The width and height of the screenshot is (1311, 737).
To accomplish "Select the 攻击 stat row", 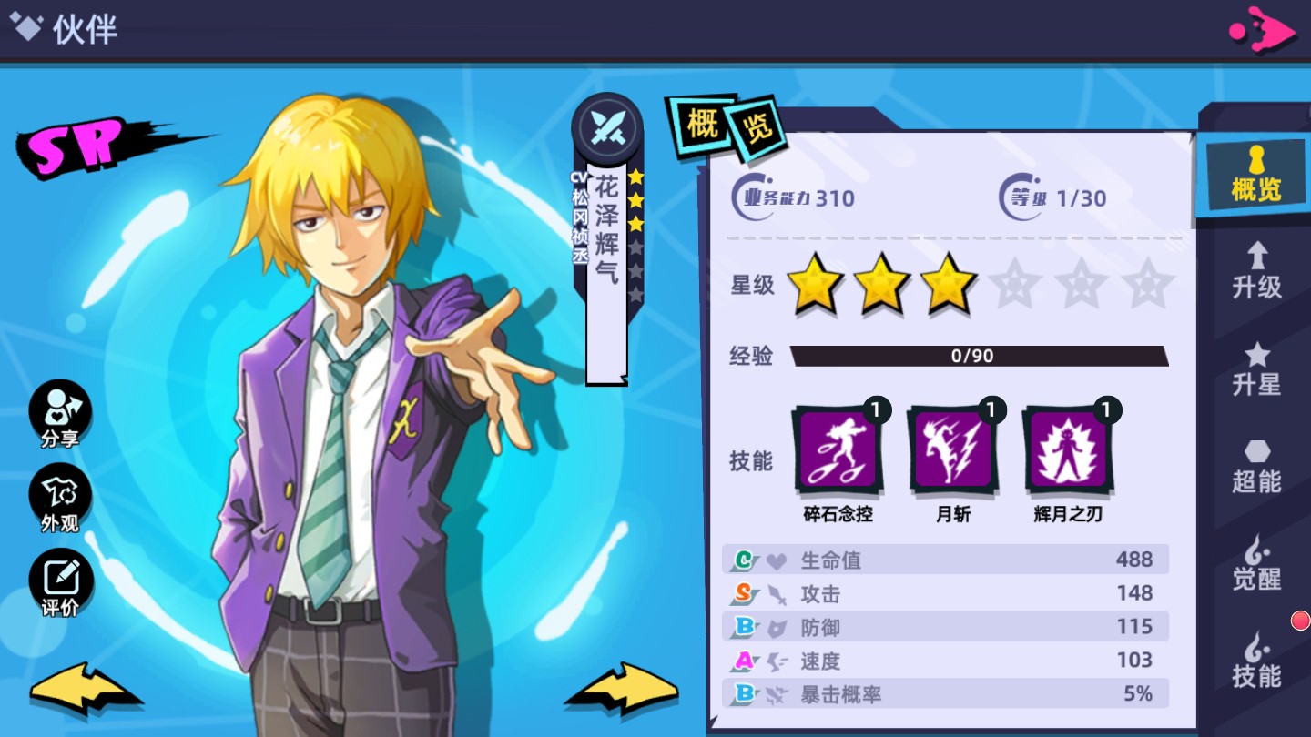I will tap(945, 593).
